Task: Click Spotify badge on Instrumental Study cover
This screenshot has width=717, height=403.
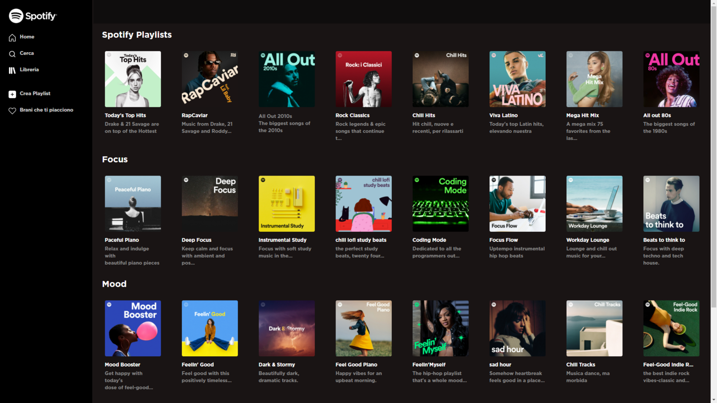Action: [x=263, y=180]
